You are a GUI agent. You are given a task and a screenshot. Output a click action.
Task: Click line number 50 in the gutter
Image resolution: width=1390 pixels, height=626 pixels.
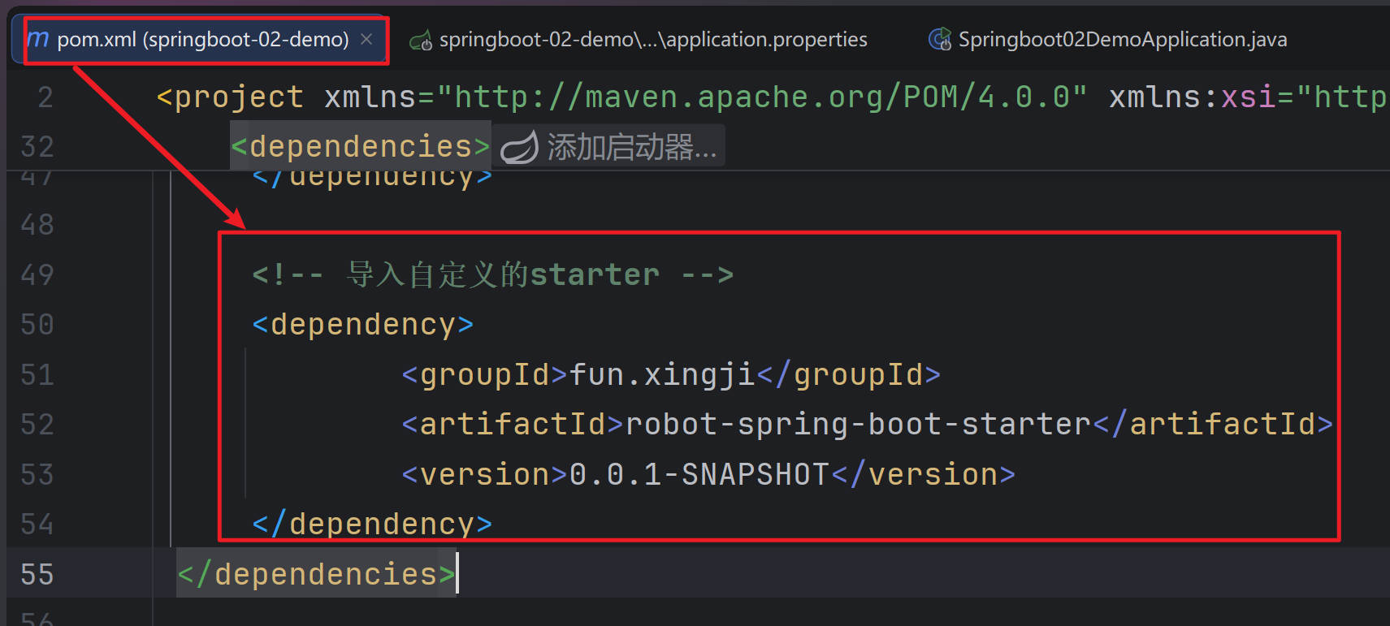[37, 325]
